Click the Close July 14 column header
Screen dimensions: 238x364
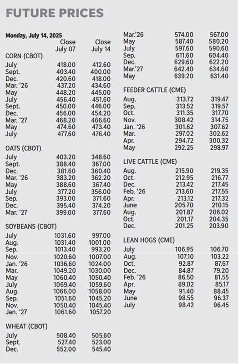coord(101,45)
